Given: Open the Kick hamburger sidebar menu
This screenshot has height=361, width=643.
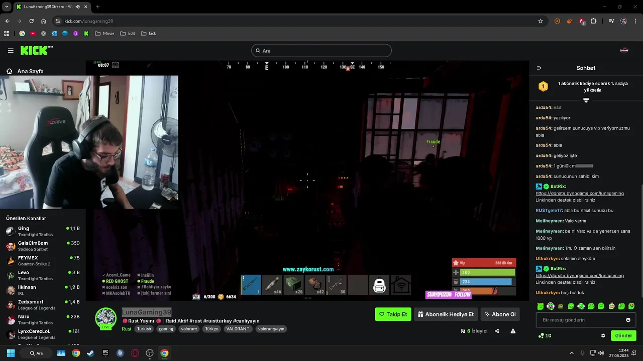Looking at the screenshot, I should (x=11, y=51).
